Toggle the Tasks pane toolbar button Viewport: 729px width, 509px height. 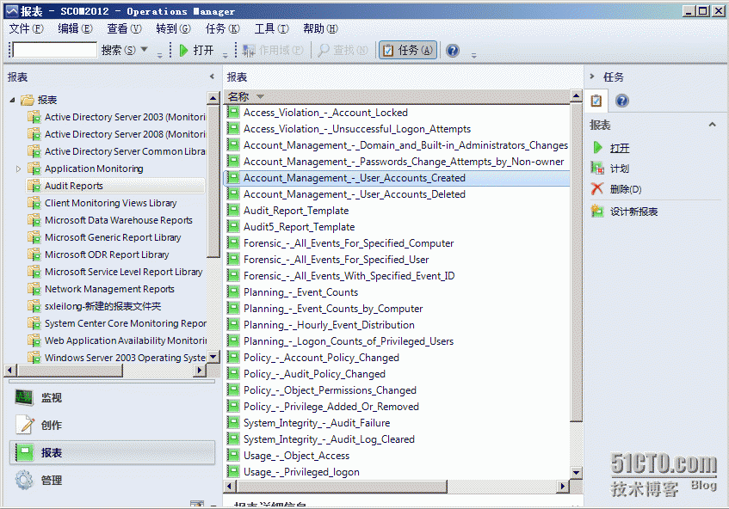(408, 50)
